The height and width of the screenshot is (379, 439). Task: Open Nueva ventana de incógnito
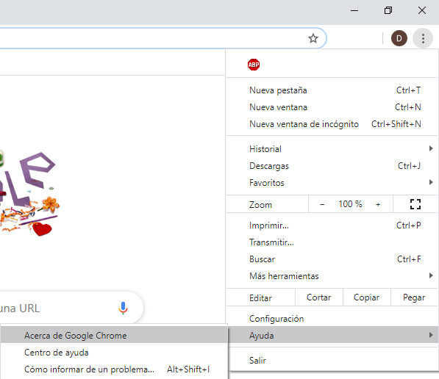coord(332,124)
